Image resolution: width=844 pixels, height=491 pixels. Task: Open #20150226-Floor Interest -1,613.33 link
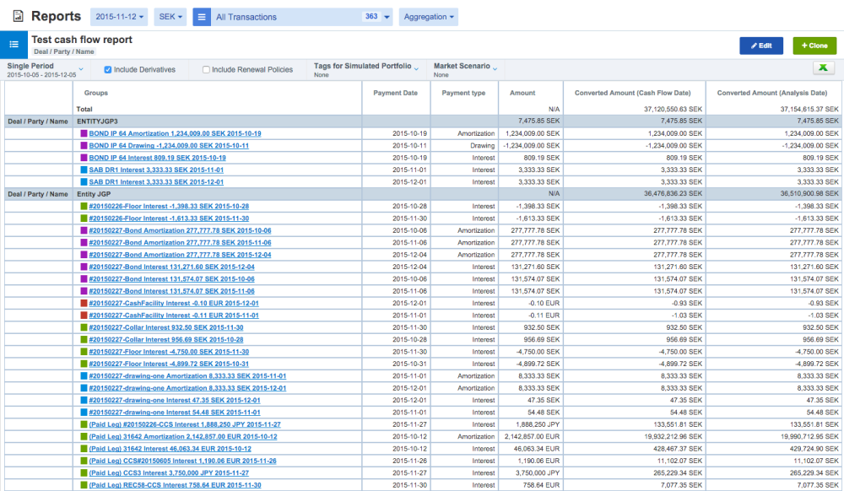(169, 219)
